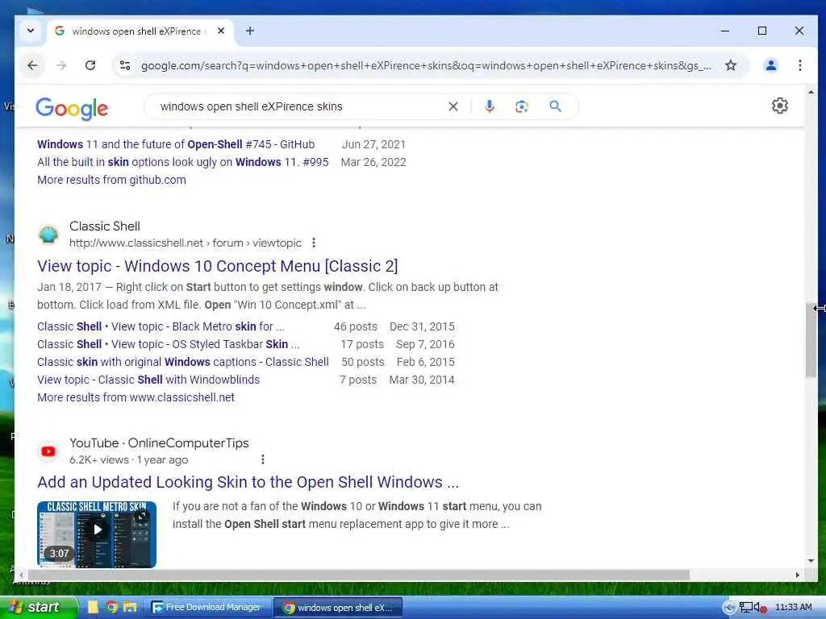The image size is (826, 619).
Task: Click the forward navigation arrow
Action: (61, 65)
